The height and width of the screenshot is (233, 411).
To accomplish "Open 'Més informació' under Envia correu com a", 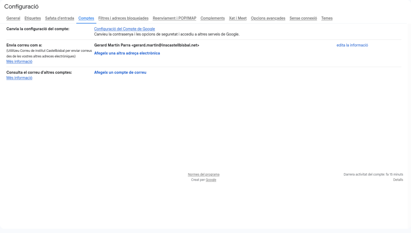I will 19,61.
